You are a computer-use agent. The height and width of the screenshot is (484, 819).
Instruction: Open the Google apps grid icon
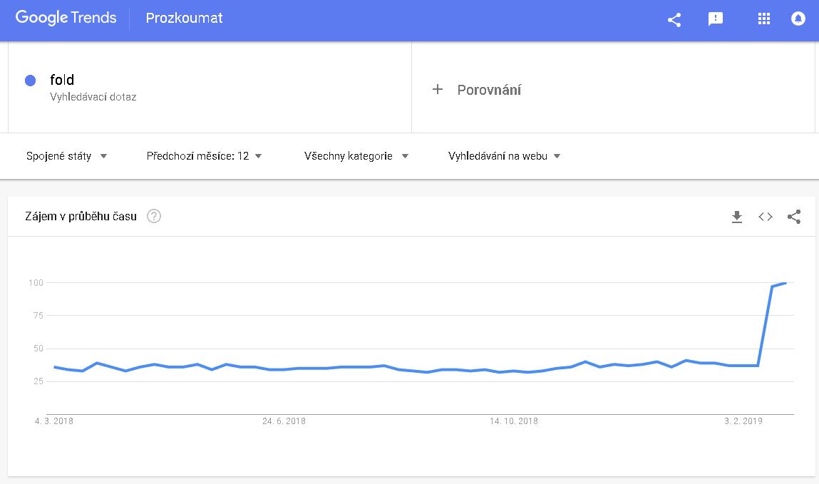click(764, 19)
